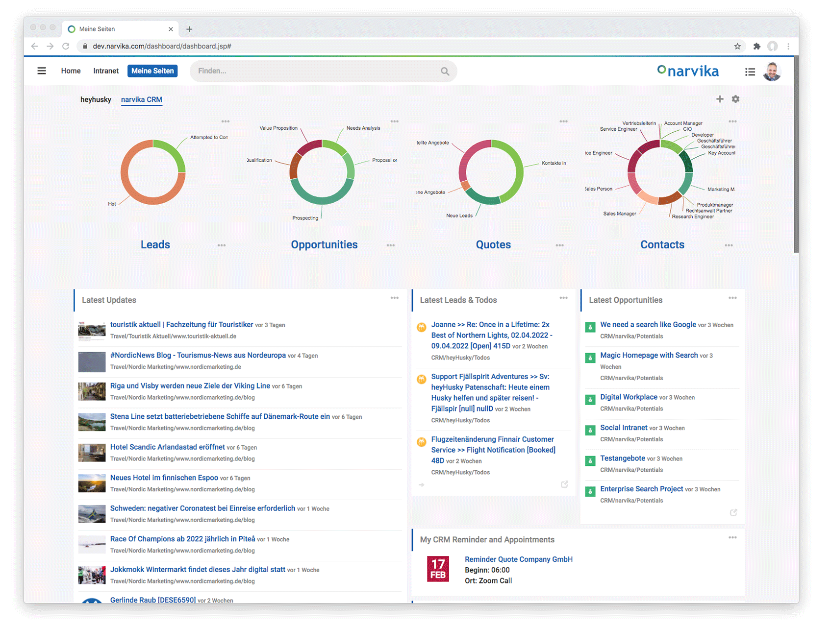Screen dimensions: 831x626
Task: Open thumbnail of Neues Hotel im finnischen Espoo
Action: tap(92, 483)
